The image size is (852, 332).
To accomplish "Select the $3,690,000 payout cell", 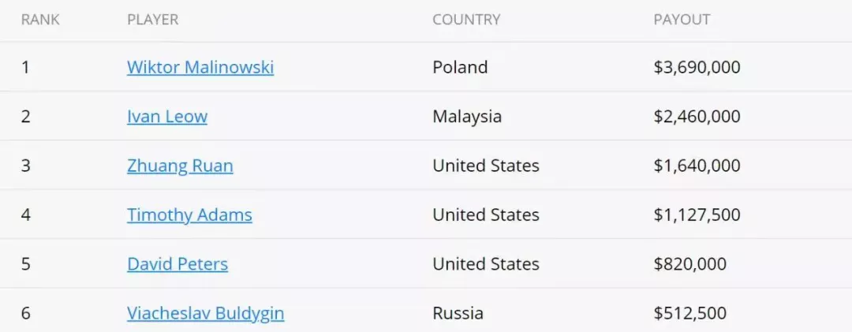I will 697,67.
